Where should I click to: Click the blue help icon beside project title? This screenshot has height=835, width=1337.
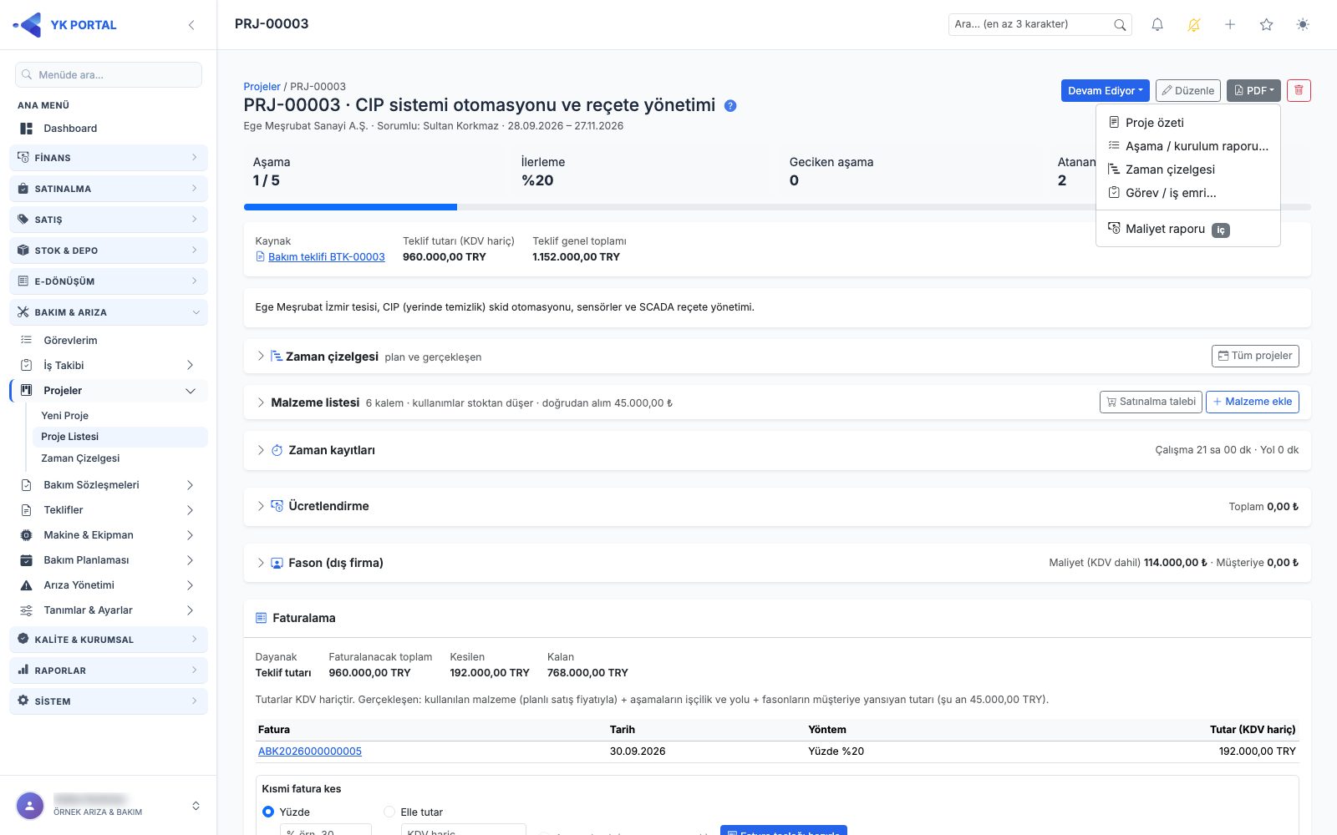click(730, 106)
